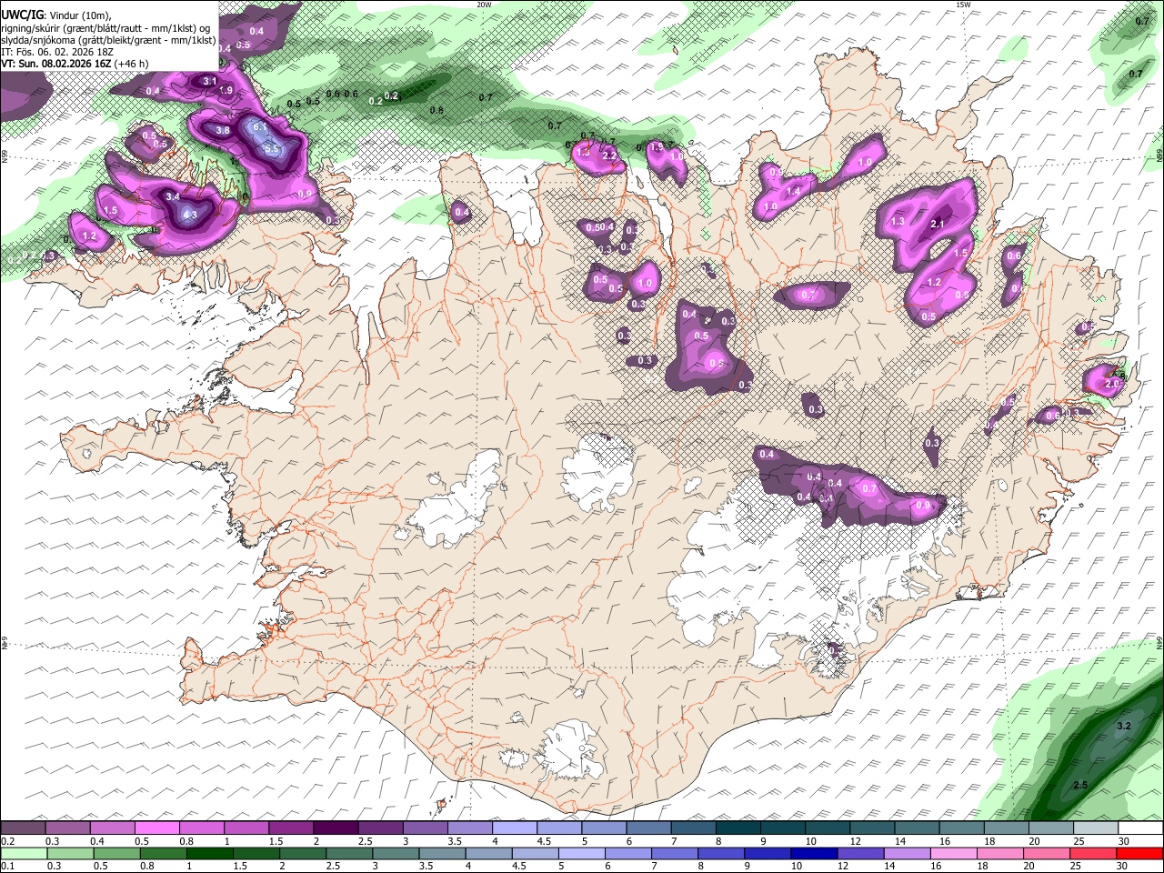The image size is (1164, 873).
Task: Select the 'Vindur (10m)' header text
Action: pyautogui.click(x=80, y=15)
